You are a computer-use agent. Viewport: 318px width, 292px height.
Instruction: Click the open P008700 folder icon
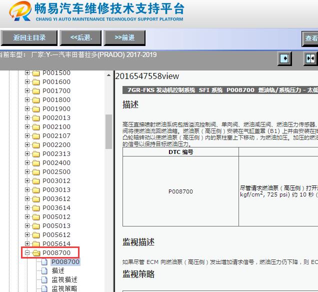tap(36, 253)
